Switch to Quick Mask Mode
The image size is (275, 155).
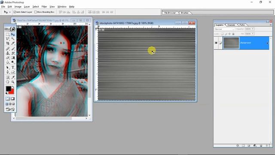[x=13, y=99]
